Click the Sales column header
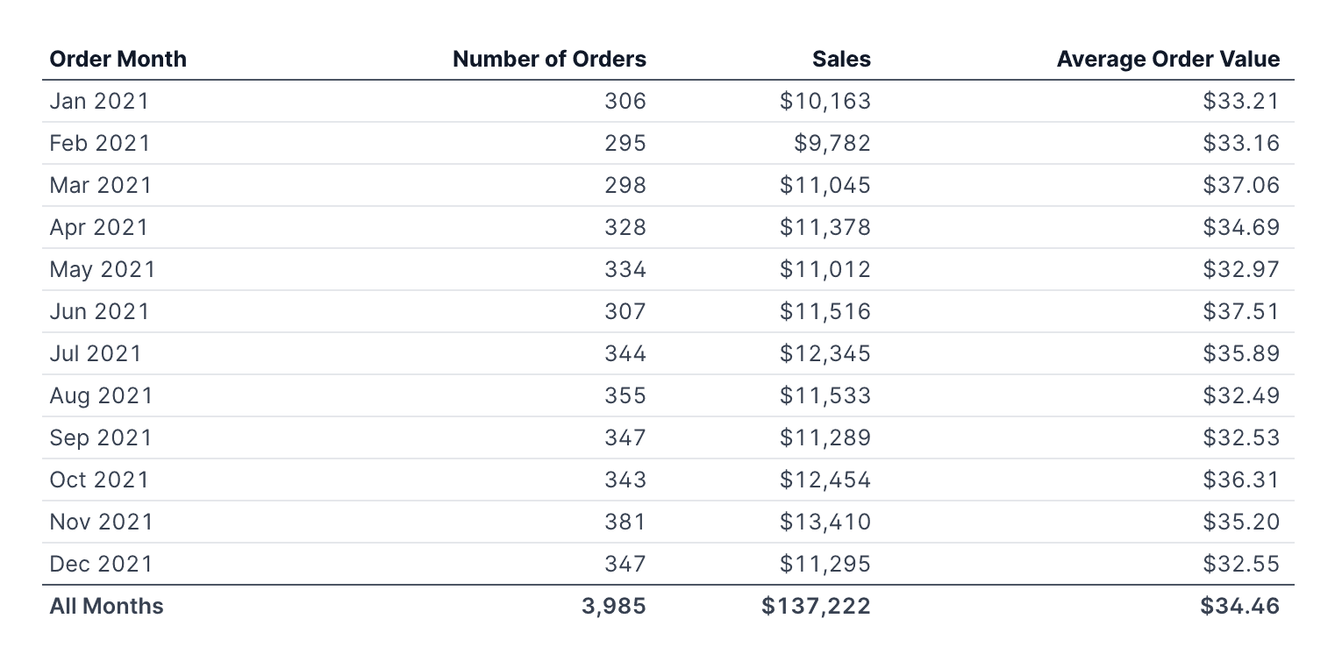Screen dimensions: 1342x654 (x=841, y=59)
